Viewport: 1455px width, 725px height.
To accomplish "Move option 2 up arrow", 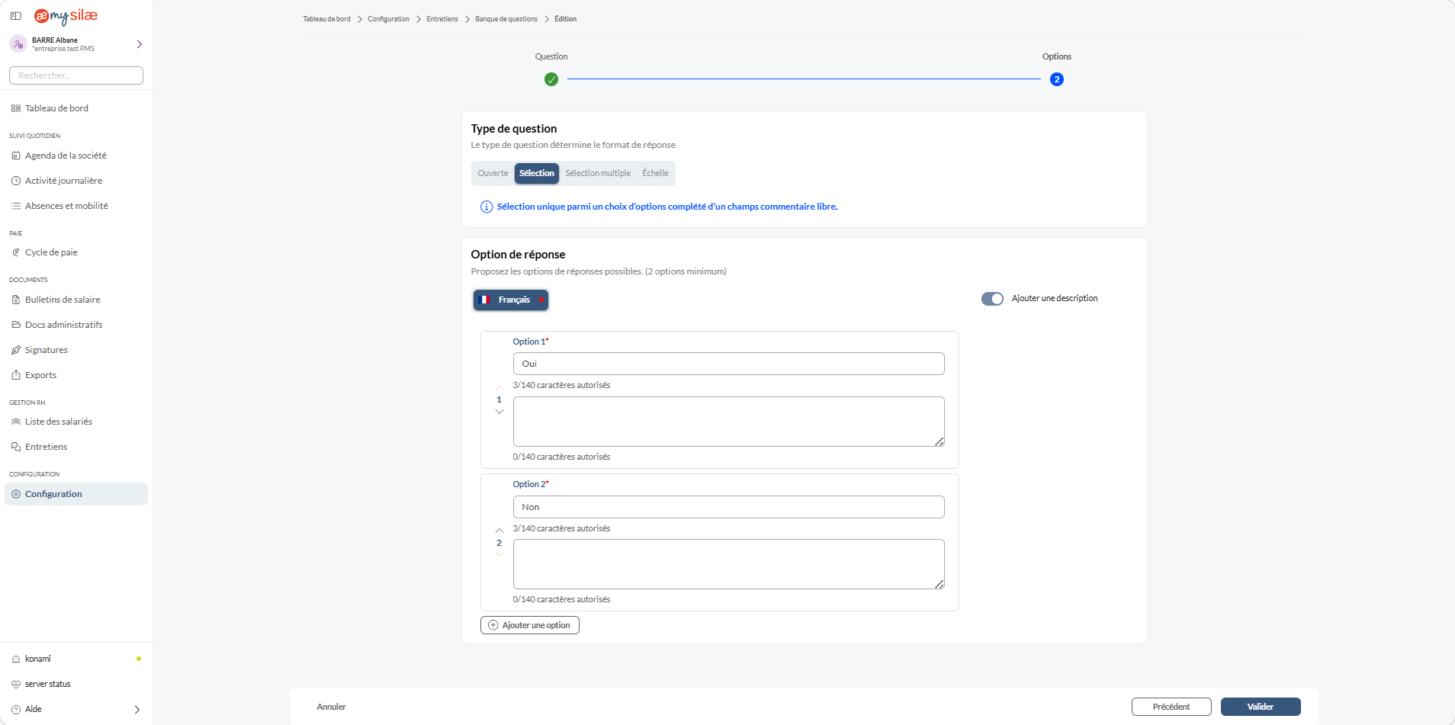I will [x=499, y=531].
